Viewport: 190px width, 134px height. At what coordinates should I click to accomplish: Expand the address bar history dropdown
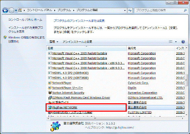pos(125,10)
